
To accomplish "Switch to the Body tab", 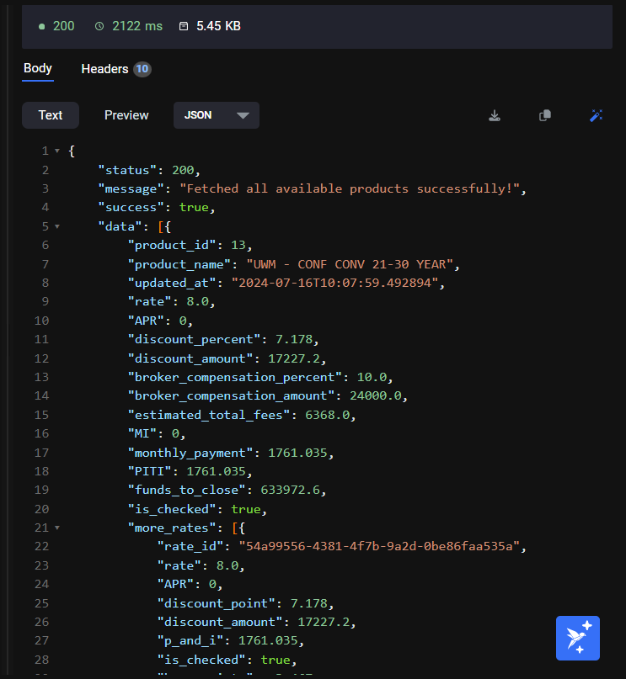I will point(38,69).
